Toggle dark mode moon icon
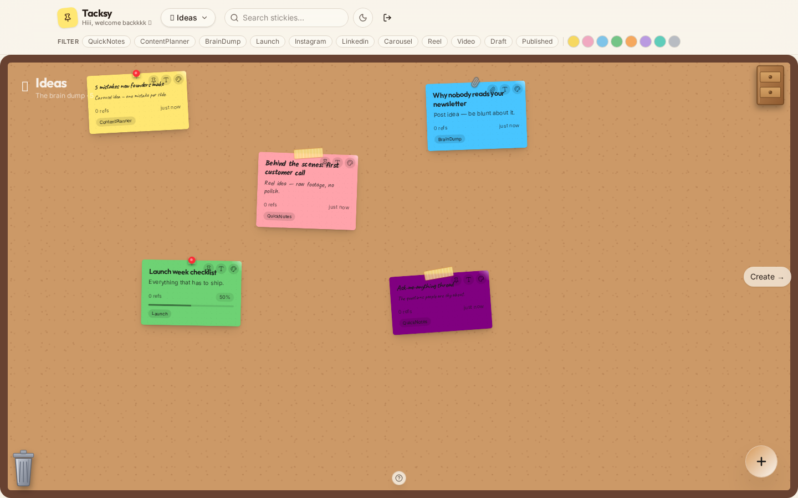 pos(363,18)
